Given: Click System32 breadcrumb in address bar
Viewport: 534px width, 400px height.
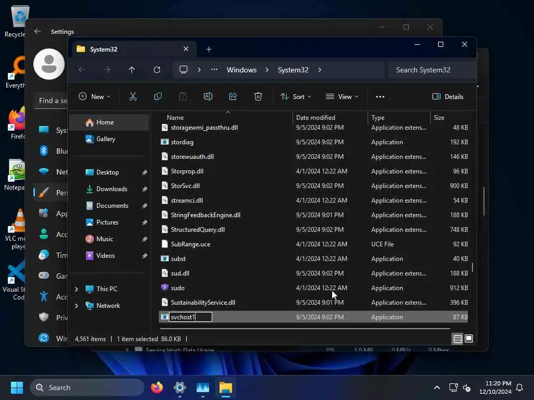Looking at the screenshot, I should pos(293,70).
